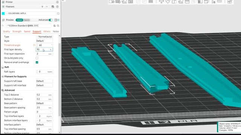This screenshot has width=241, height=135.
Task: Click the Top Z distance field
Action: (x=44, y=95)
